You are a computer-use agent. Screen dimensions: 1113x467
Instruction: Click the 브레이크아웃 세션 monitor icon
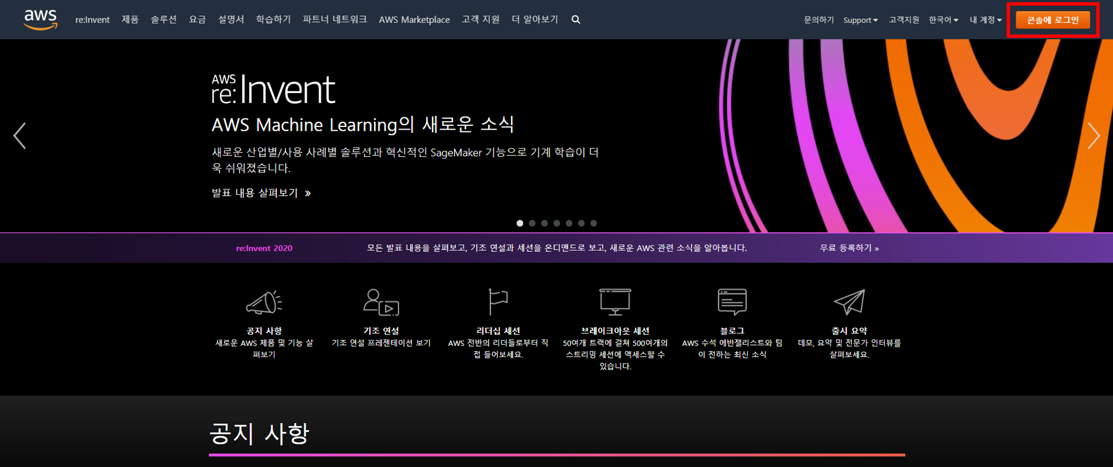coord(615,302)
